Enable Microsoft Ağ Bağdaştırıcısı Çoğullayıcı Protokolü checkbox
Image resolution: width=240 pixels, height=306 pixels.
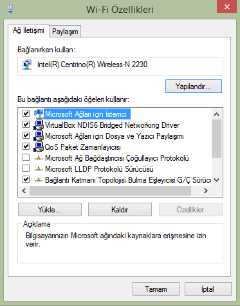coord(26,158)
